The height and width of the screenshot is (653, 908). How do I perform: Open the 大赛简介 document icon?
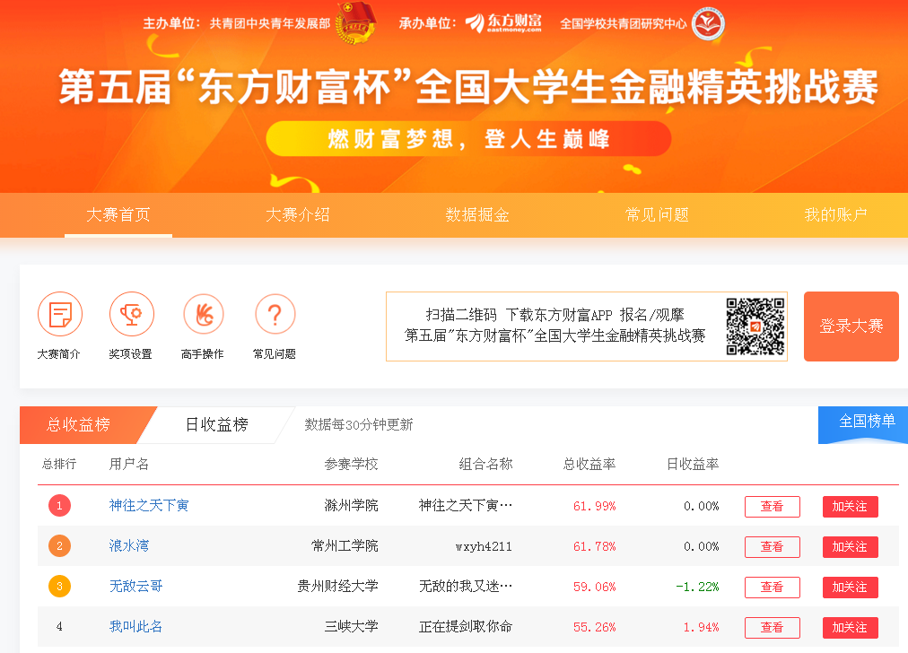click(60, 315)
